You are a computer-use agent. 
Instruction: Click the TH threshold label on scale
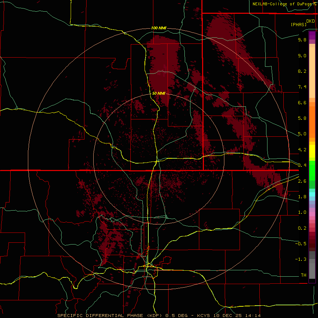(304, 275)
